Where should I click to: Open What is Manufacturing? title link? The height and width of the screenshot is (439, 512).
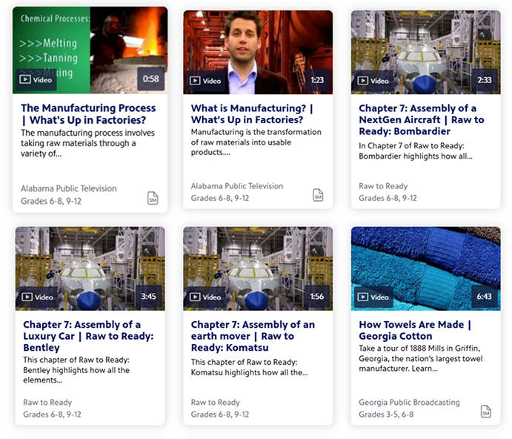pos(252,113)
